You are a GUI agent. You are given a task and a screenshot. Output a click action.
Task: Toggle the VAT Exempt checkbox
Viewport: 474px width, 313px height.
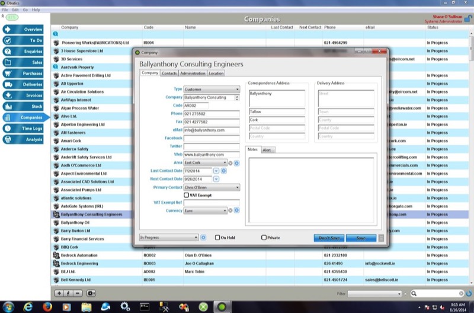pyautogui.click(x=187, y=195)
